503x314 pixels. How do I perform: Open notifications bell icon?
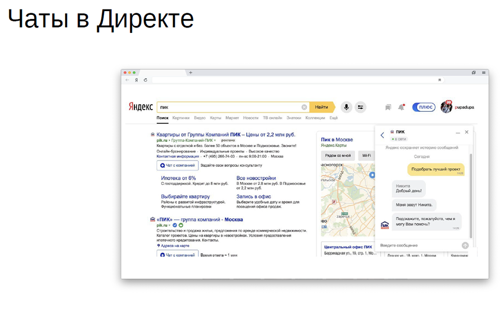pyautogui.click(x=401, y=107)
